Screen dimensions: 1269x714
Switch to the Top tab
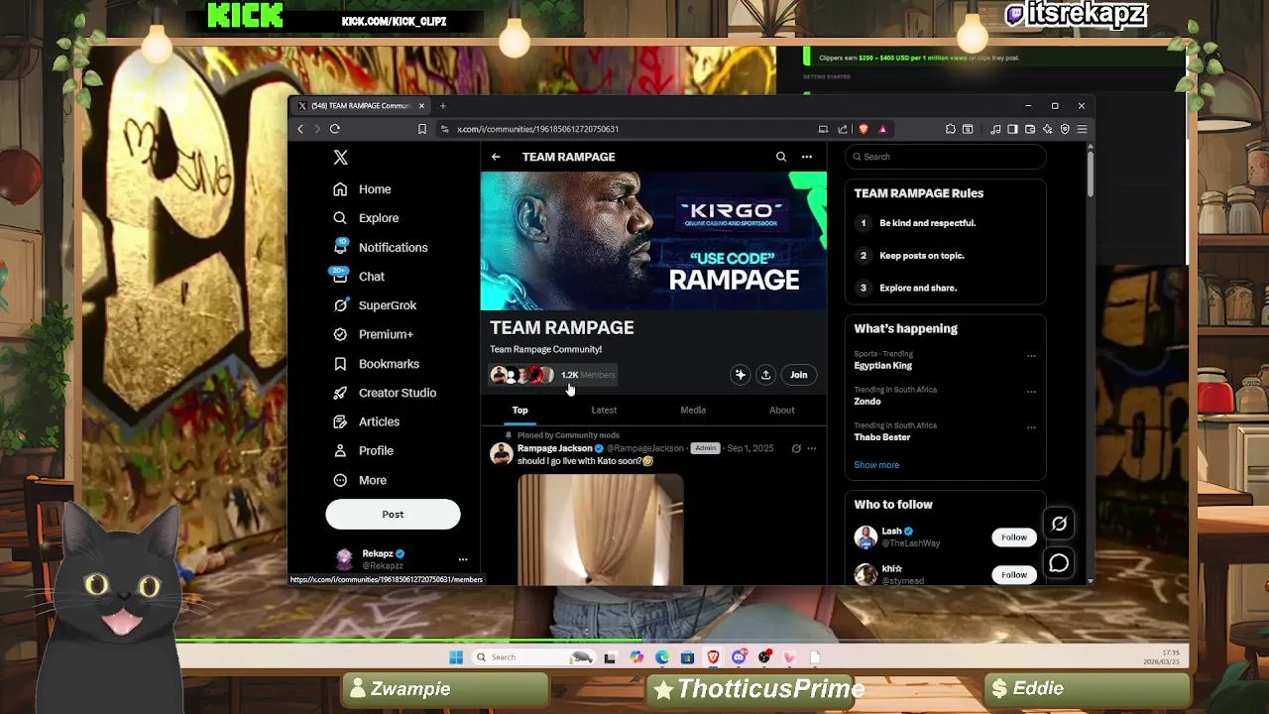[x=519, y=410]
